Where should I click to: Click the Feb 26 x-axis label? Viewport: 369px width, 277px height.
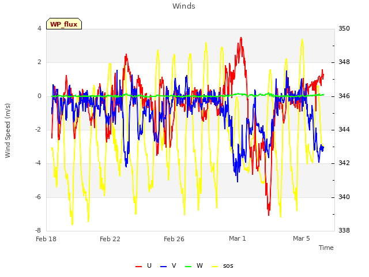[174, 239]
